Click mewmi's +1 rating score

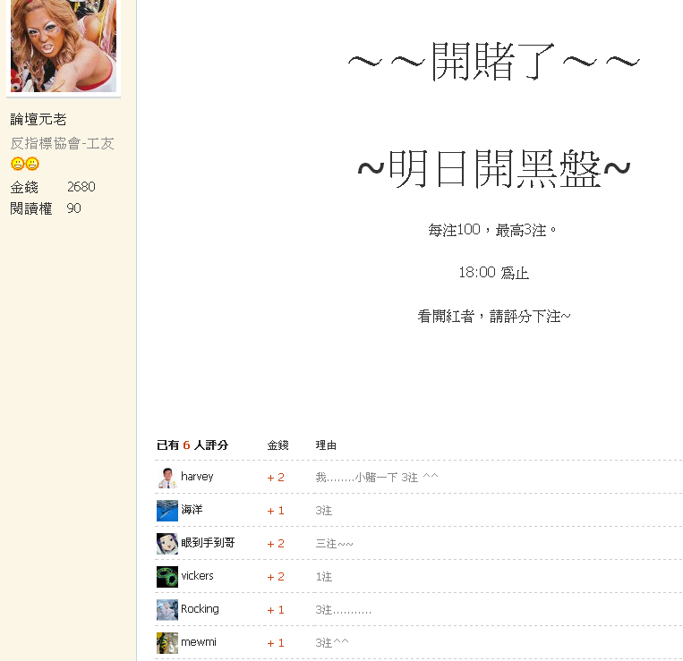tap(276, 643)
